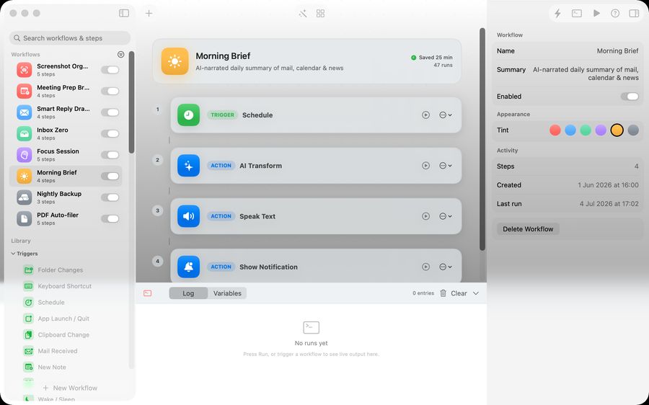The height and width of the screenshot is (405, 649).
Task: Click the plus icon to add a step
Action: tap(149, 13)
